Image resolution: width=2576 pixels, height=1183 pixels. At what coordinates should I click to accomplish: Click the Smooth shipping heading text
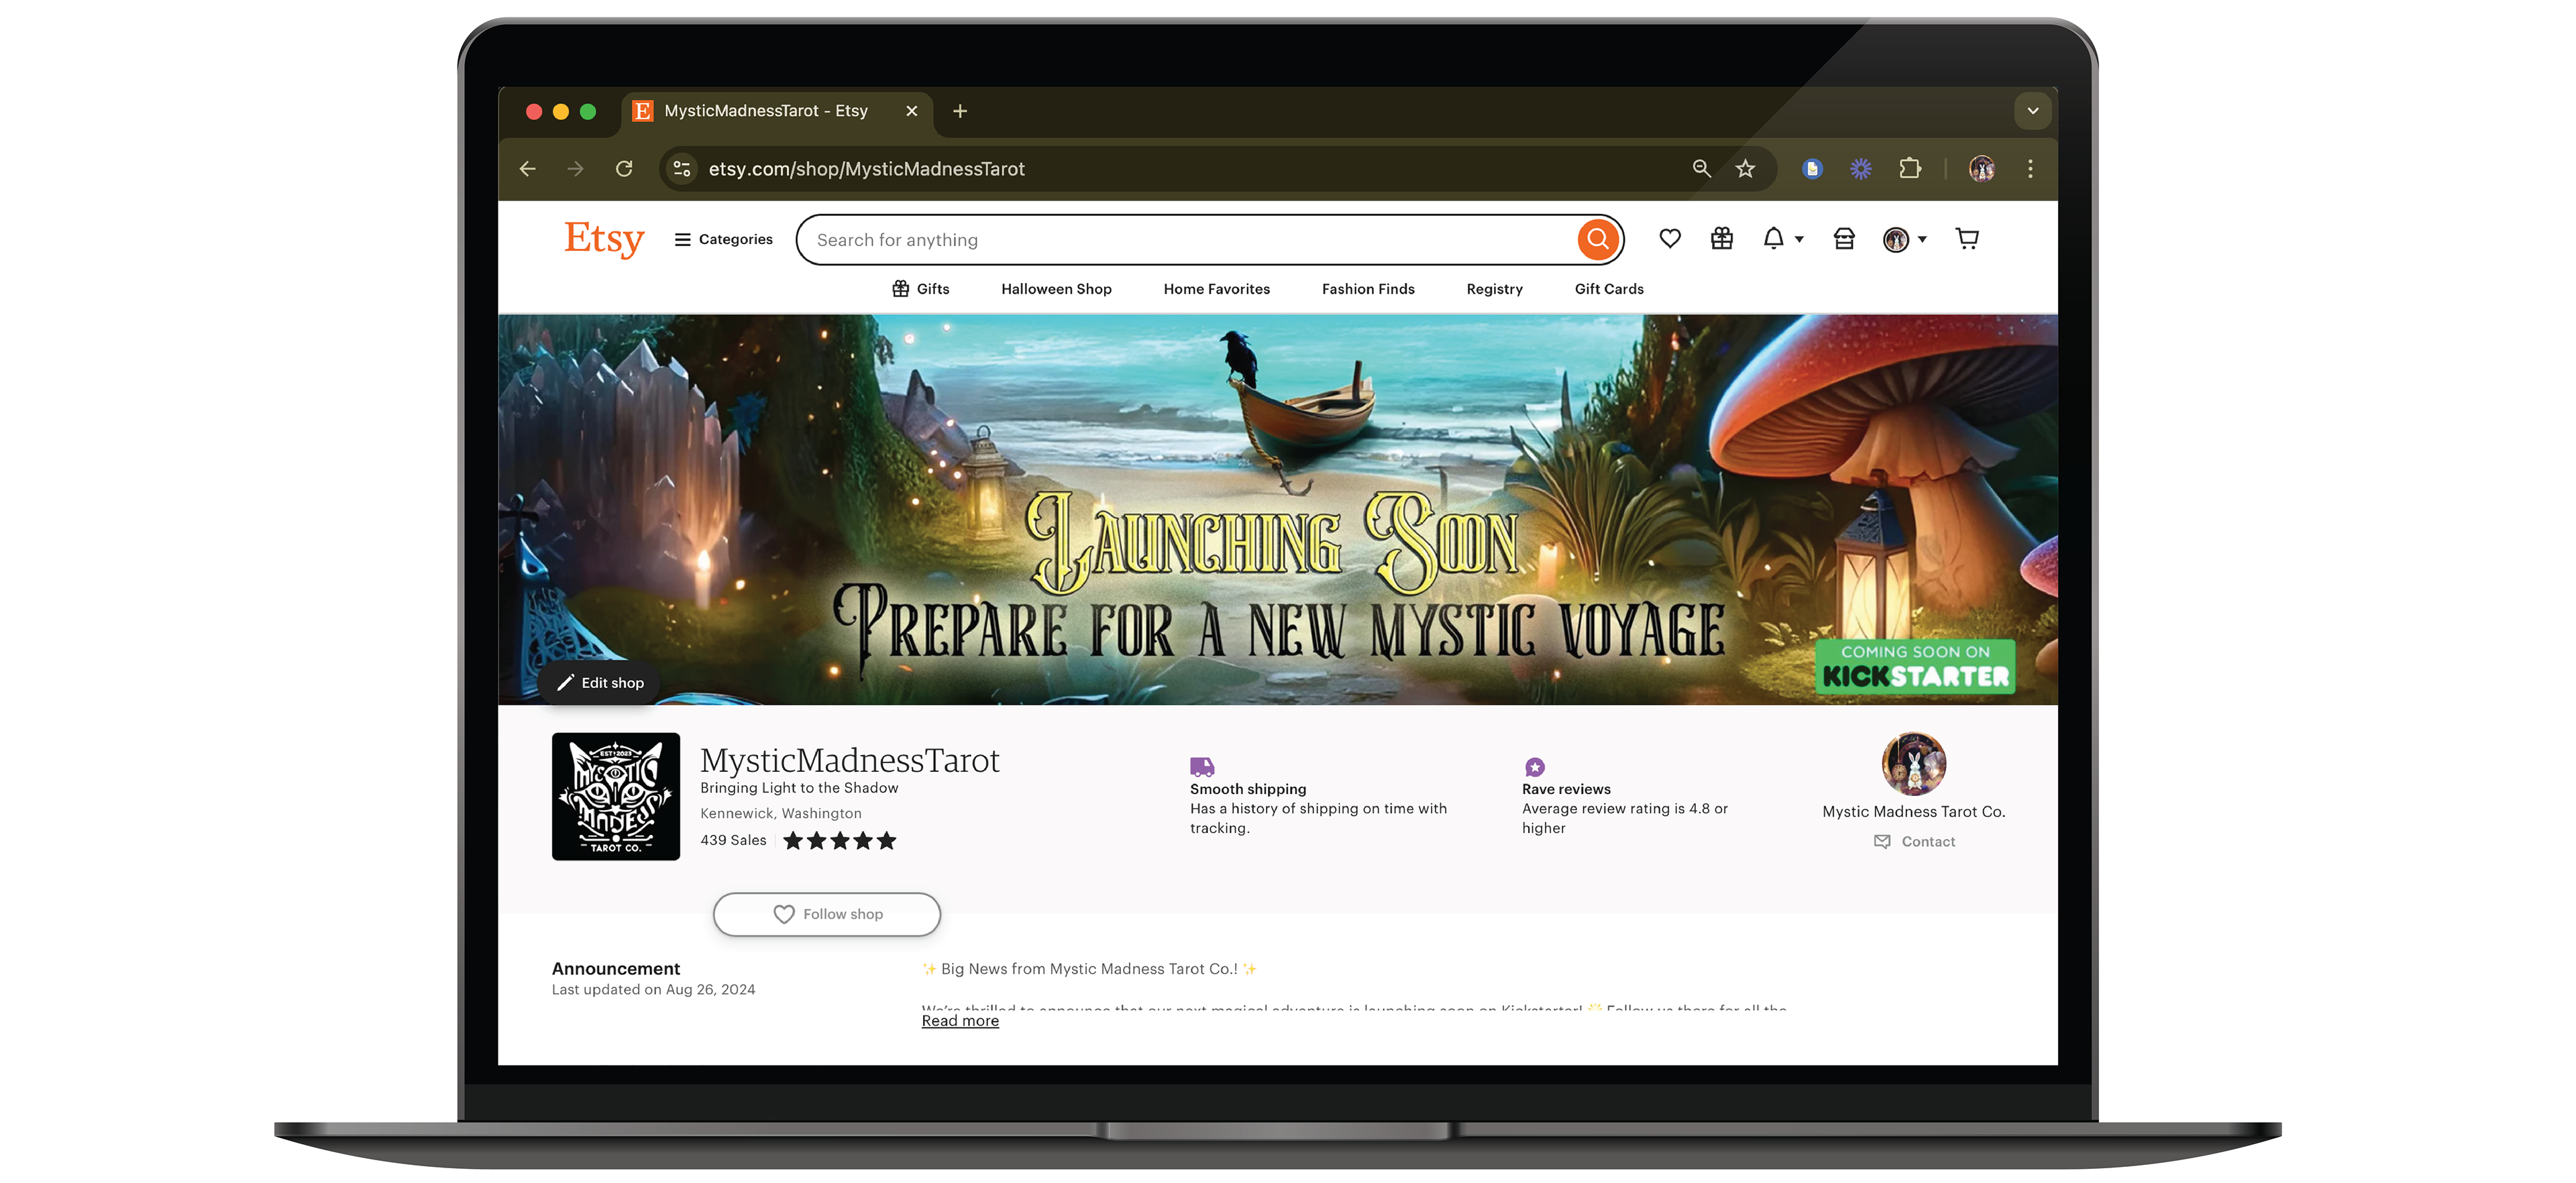point(1248,789)
